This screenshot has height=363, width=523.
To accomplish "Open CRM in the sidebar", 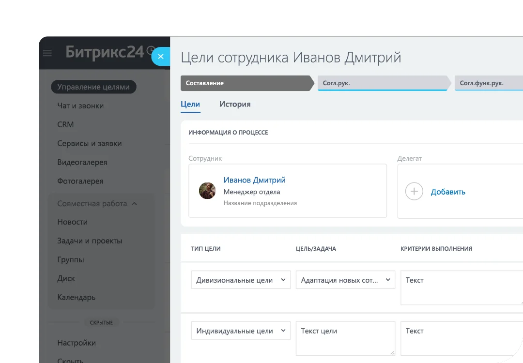I will click(x=65, y=124).
